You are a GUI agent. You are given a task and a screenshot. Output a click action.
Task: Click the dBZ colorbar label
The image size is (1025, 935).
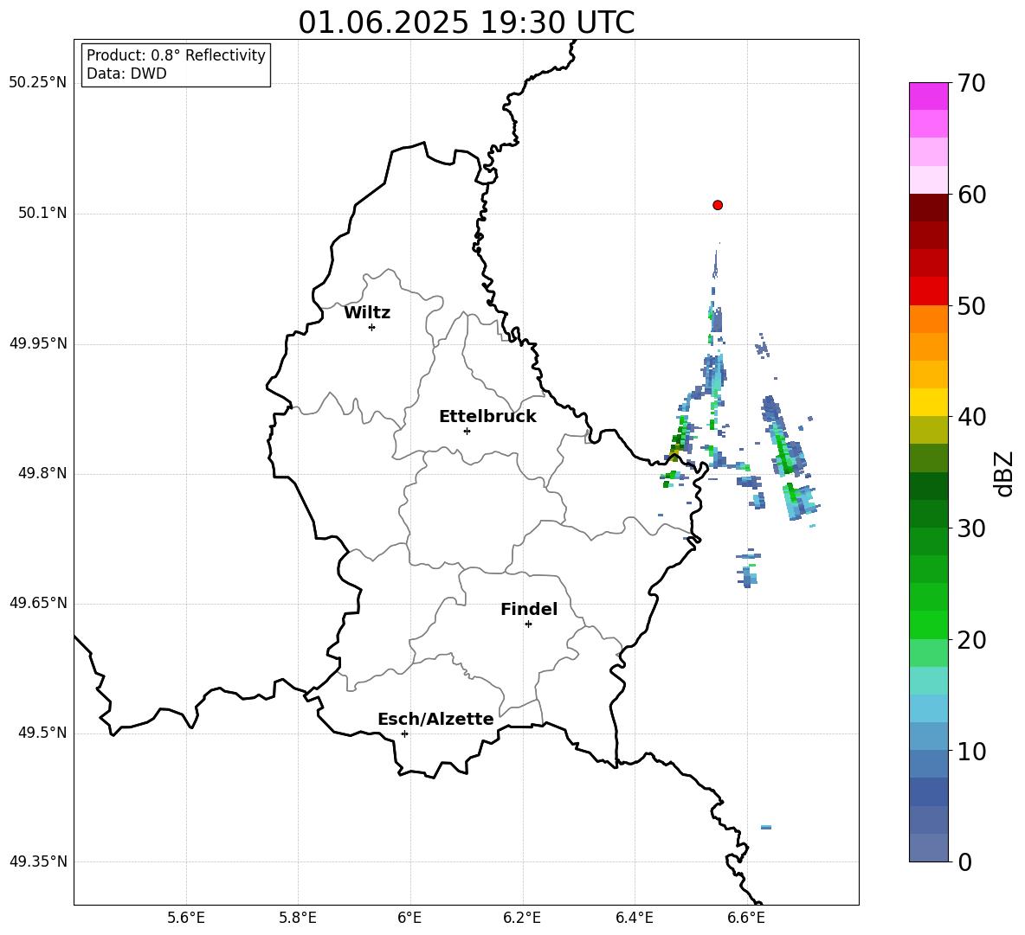coord(1004,473)
